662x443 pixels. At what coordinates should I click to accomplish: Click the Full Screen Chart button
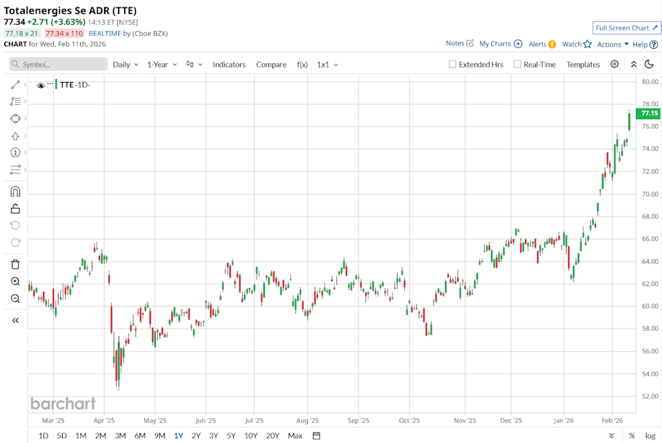click(625, 28)
